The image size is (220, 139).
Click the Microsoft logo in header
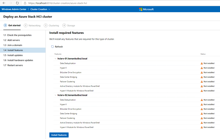[x=140, y=9]
